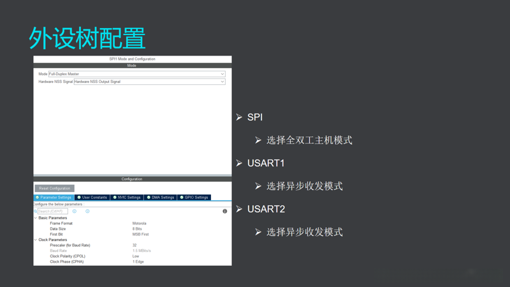Select the Frame Format parameter row

pyautogui.click(x=133, y=224)
